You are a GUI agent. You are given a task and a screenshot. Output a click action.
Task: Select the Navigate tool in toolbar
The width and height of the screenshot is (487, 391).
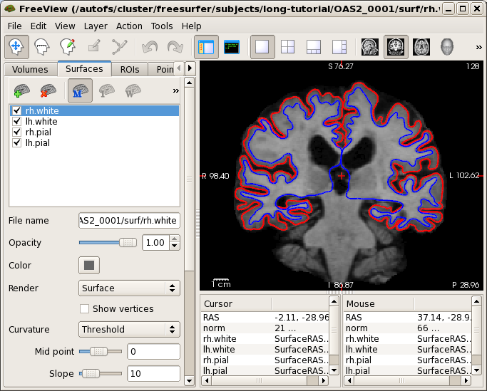17,47
